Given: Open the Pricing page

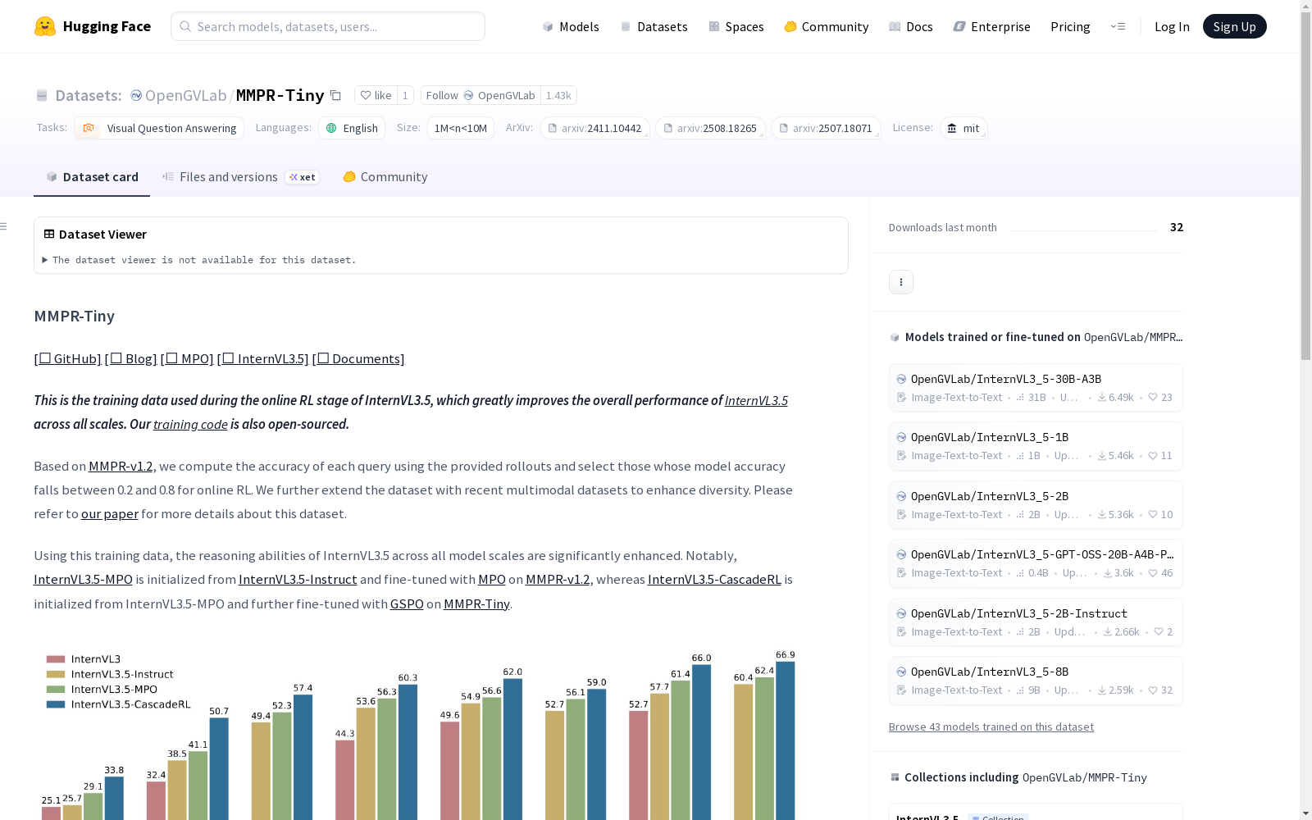Looking at the screenshot, I should pos(1070,26).
